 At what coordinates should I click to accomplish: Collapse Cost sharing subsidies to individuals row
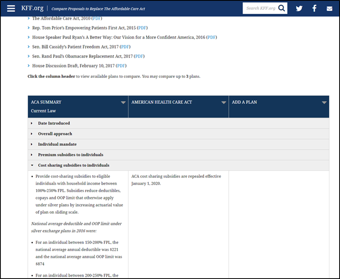(179, 165)
